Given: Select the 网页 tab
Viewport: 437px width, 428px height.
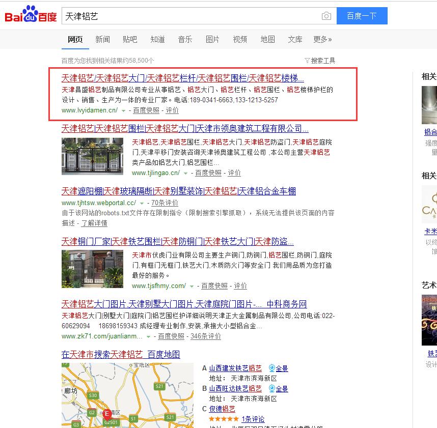Looking at the screenshot, I should [75, 39].
